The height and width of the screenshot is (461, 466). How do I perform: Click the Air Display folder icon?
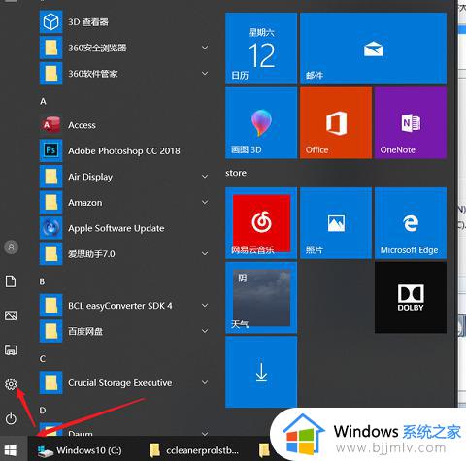click(x=50, y=177)
